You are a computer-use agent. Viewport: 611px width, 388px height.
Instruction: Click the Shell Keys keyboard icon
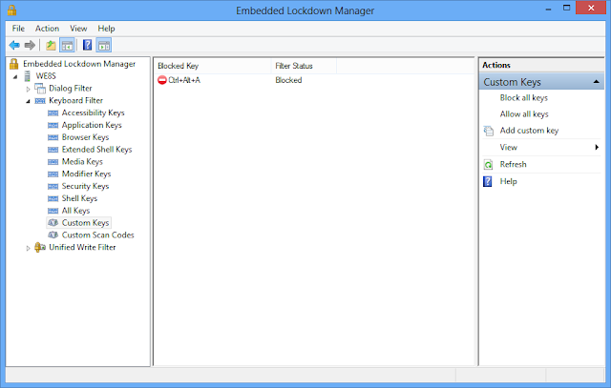[53, 199]
